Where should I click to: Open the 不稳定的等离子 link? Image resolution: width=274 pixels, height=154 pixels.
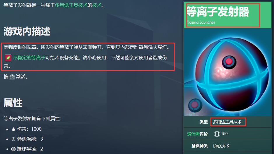coord(29,57)
